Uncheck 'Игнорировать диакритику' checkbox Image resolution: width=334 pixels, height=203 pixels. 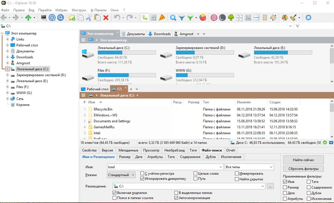pyautogui.click(x=142, y=178)
